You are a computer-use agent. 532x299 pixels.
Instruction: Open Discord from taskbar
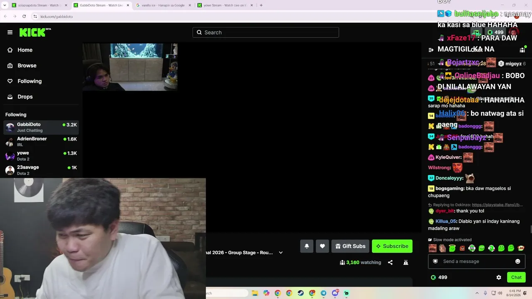click(x=335, y=293)
